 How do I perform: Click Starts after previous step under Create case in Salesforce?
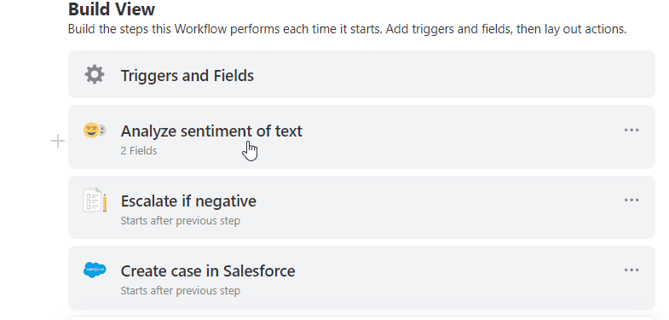[x=180, y=291]
